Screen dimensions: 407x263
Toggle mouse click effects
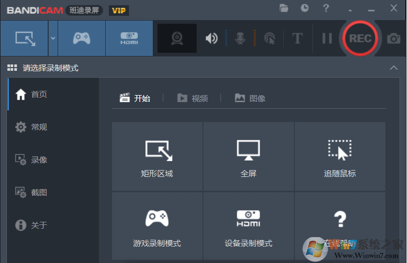coord(270,39)
